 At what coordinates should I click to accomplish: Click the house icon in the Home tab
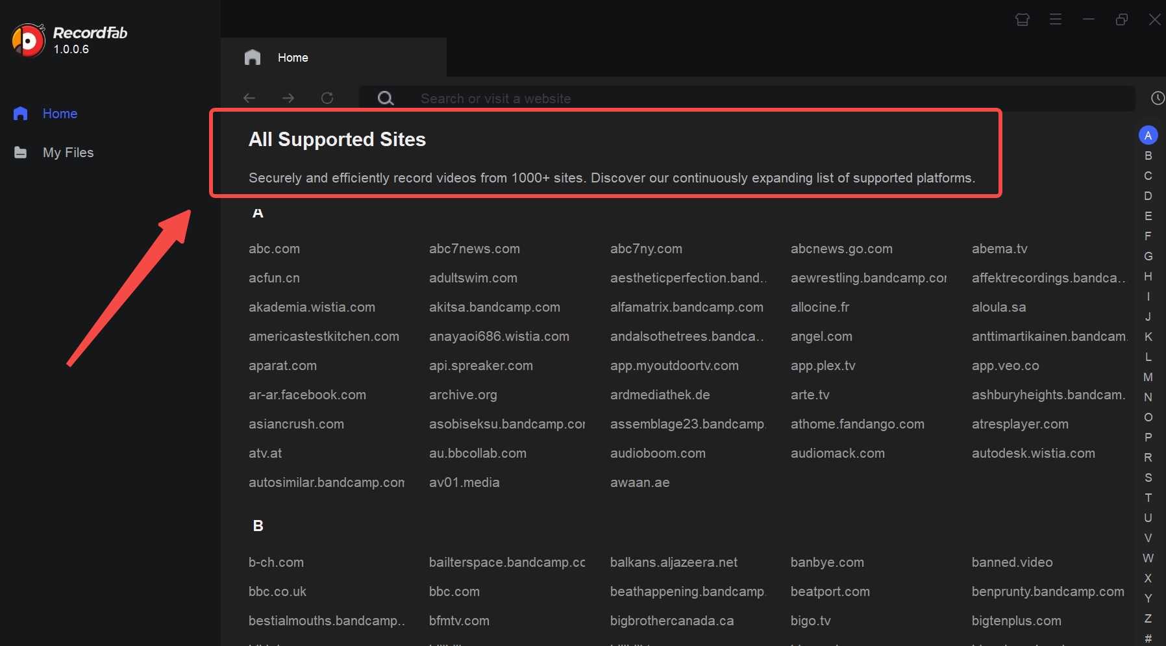[x=253, y=58]
